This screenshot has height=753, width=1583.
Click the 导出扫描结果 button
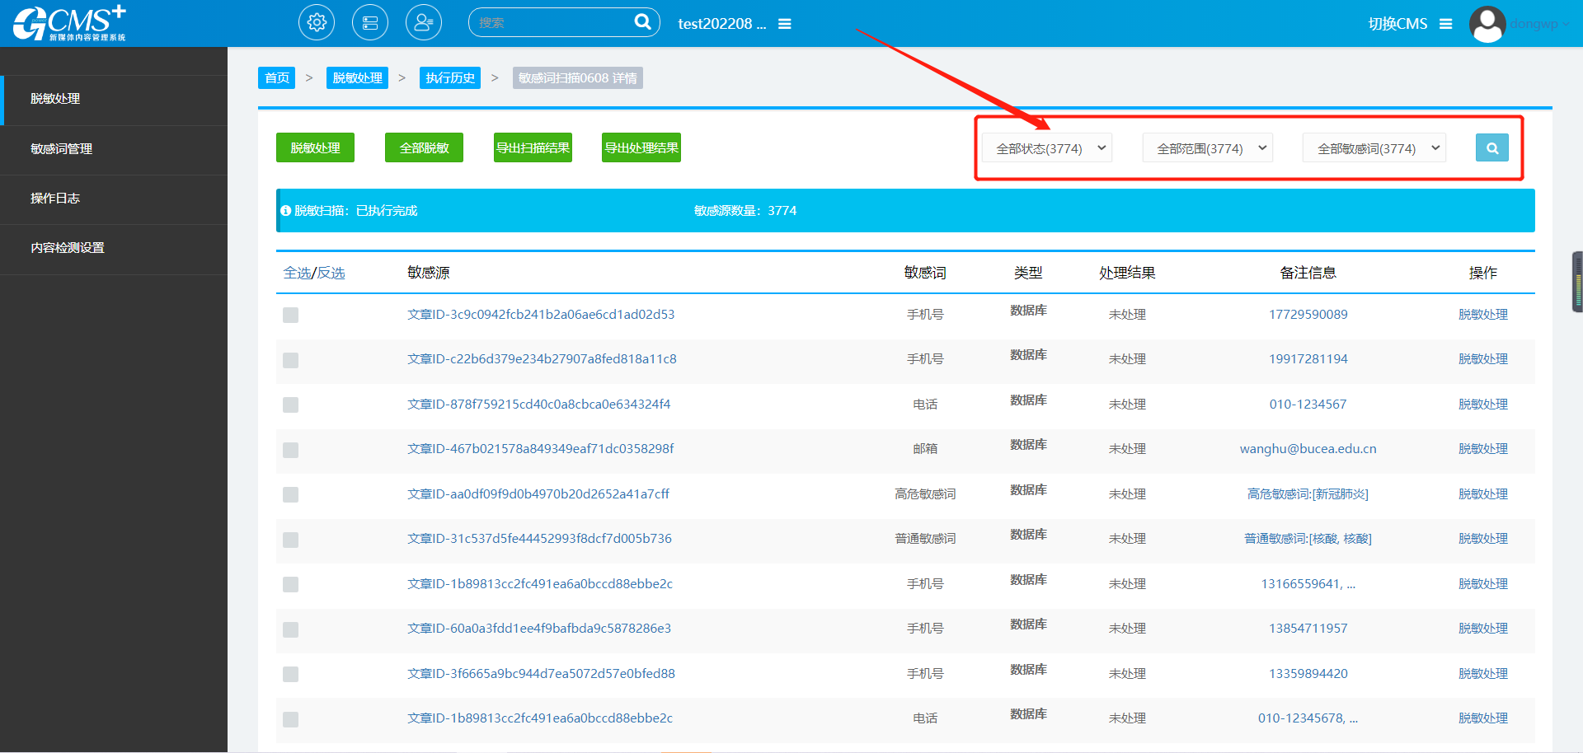(x=533, y=148)
